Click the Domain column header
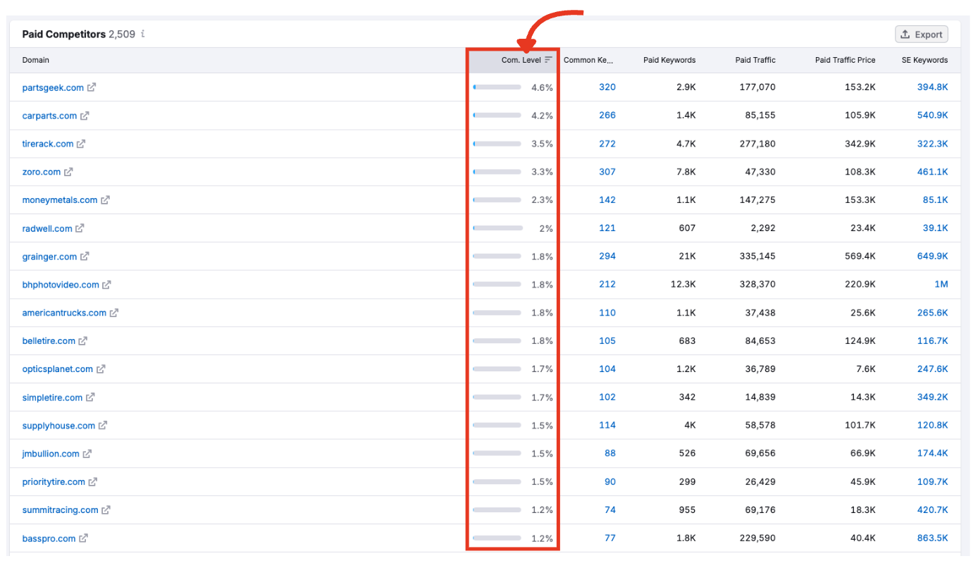Viewport: 978px width, 568px height. click(x=36, y=60)
